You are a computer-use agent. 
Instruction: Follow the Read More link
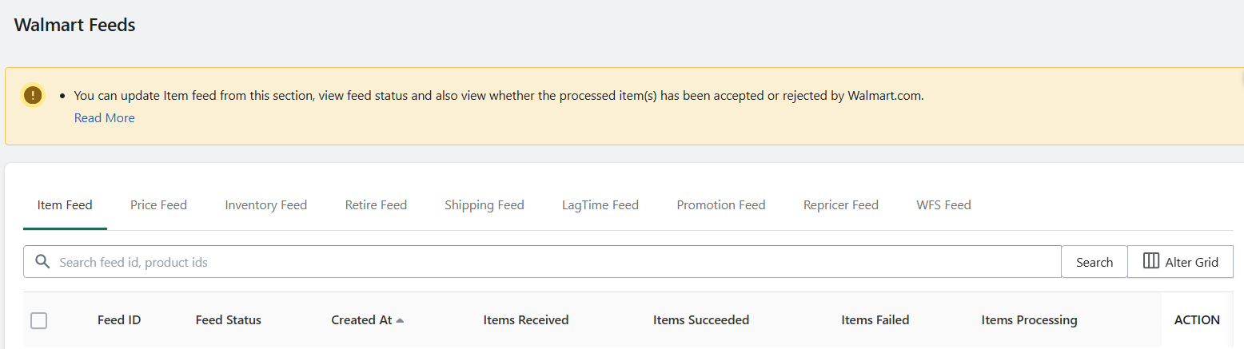pos(105,118)
